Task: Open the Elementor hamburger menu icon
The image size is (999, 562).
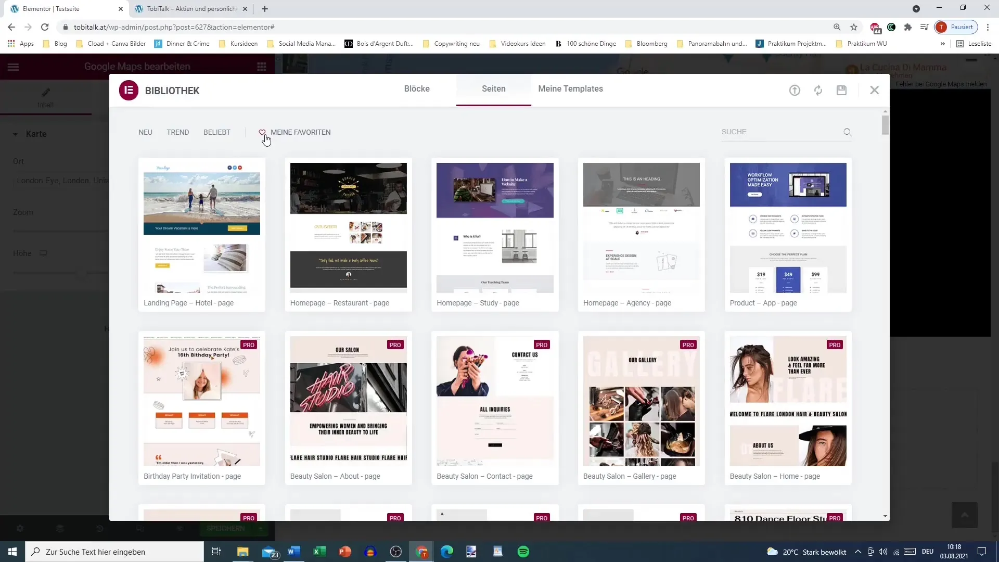Action: 13,67
